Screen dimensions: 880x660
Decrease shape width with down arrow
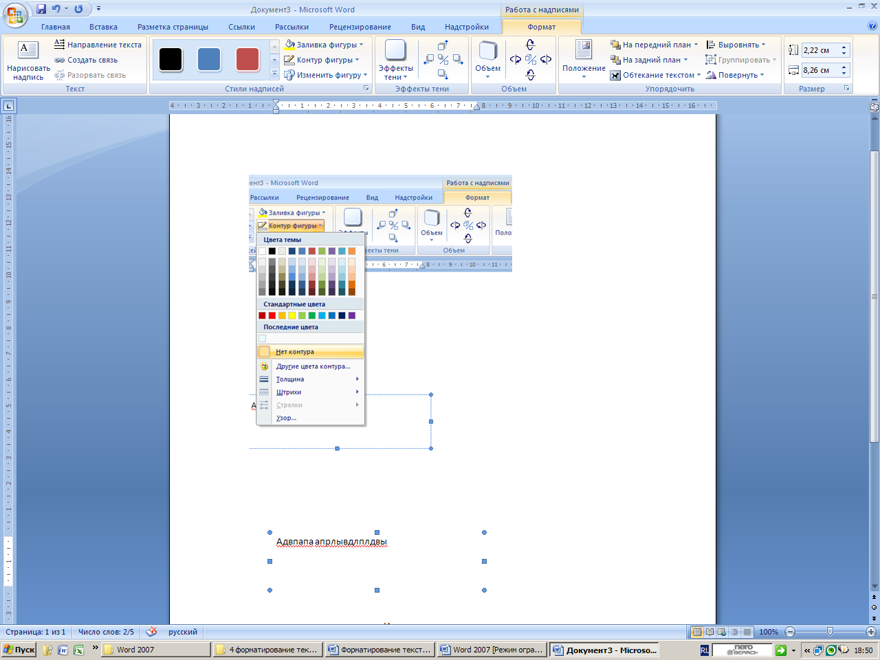point(844,74)
